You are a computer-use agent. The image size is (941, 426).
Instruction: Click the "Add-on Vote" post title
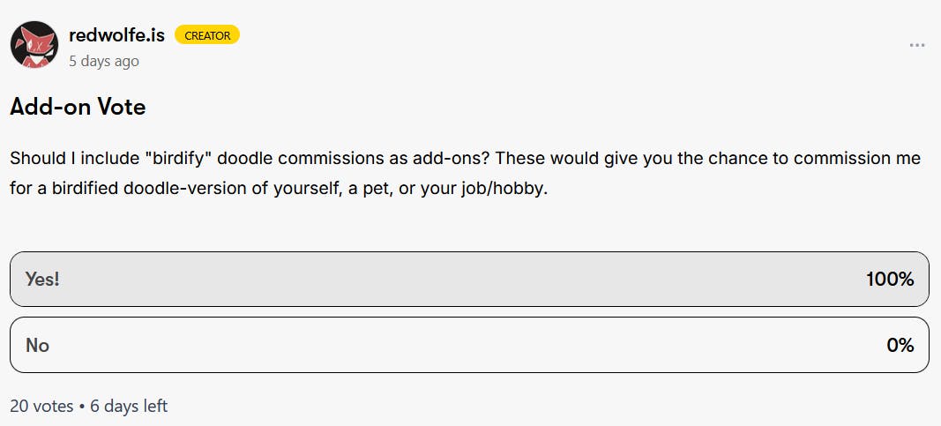click(78, 108)
